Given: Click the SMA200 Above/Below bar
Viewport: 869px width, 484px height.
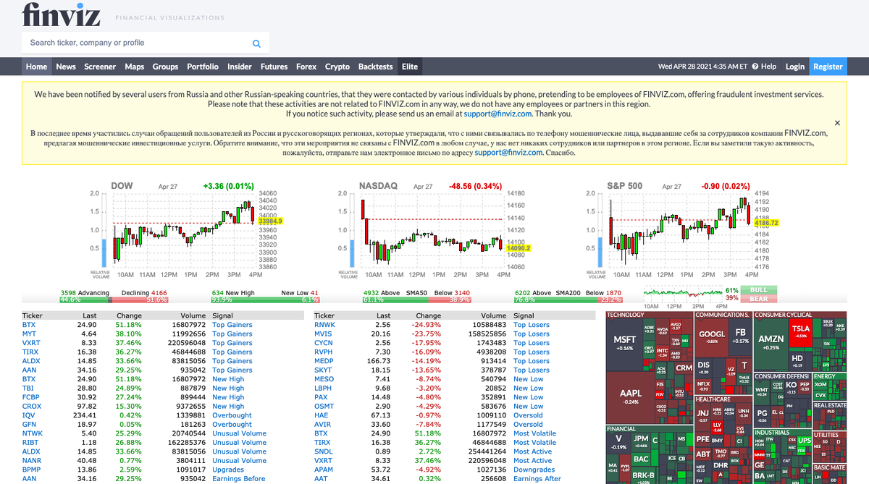Looking at the screenshot, I should point(568,300).
